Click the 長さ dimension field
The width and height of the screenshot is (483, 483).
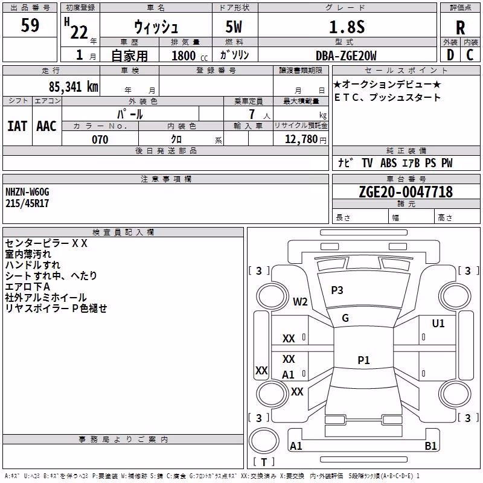360,217
